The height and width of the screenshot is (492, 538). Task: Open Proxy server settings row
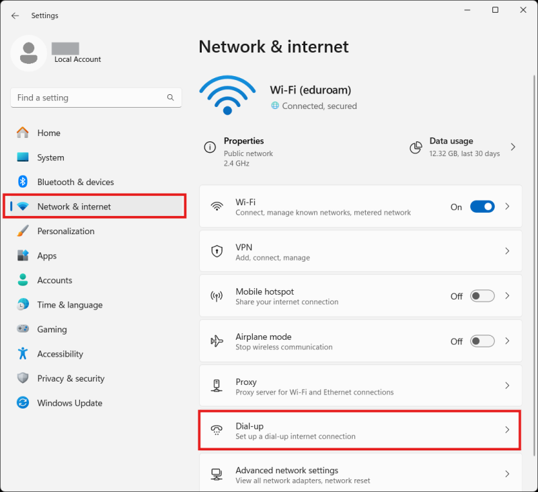(360, 386)
